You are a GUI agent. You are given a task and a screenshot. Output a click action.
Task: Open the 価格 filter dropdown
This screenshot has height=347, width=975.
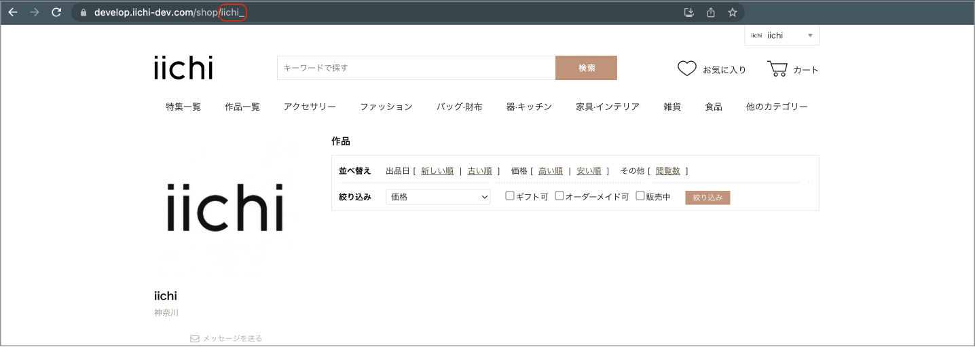pos(438,197)
